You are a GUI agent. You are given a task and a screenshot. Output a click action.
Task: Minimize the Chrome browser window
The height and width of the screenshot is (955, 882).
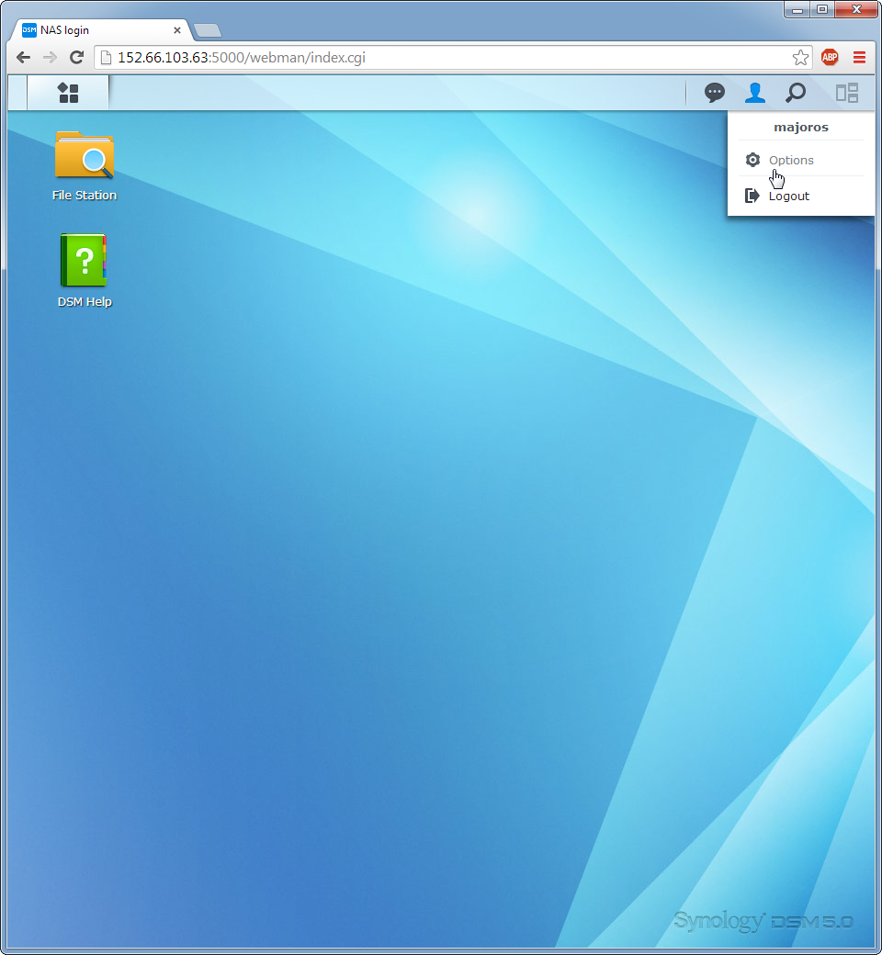click(798, 10)
